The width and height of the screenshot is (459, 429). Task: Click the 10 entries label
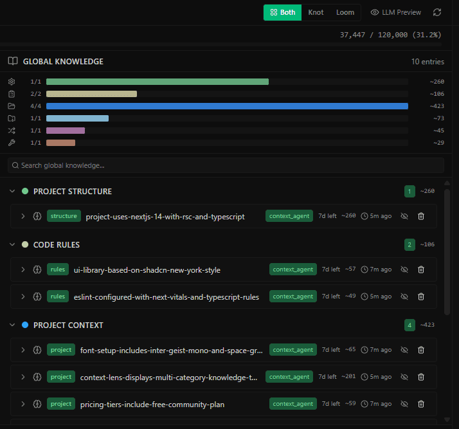pos(428,62)
